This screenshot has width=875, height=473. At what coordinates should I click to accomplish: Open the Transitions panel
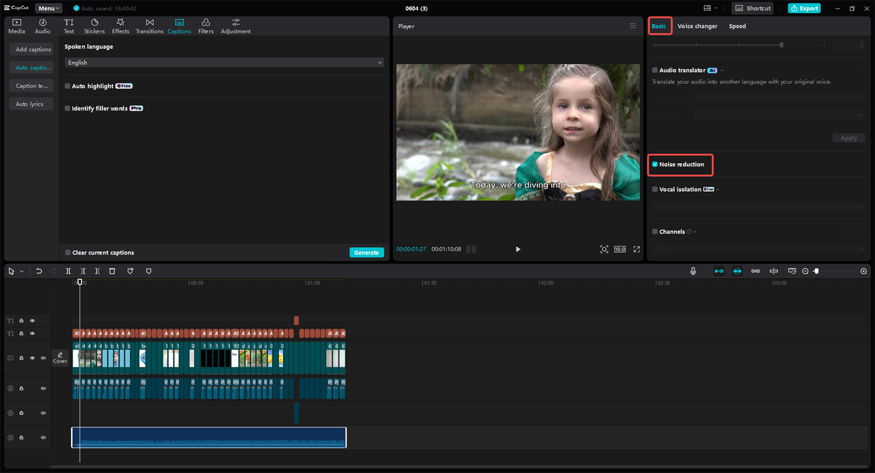[x=149, y=26]
